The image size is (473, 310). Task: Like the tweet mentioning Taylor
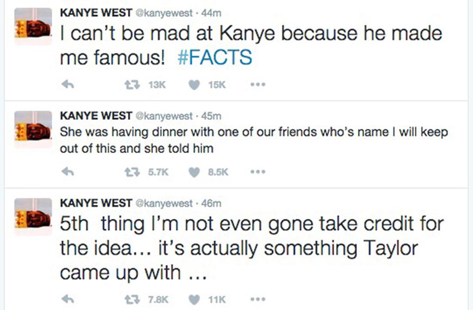[194, 299]
